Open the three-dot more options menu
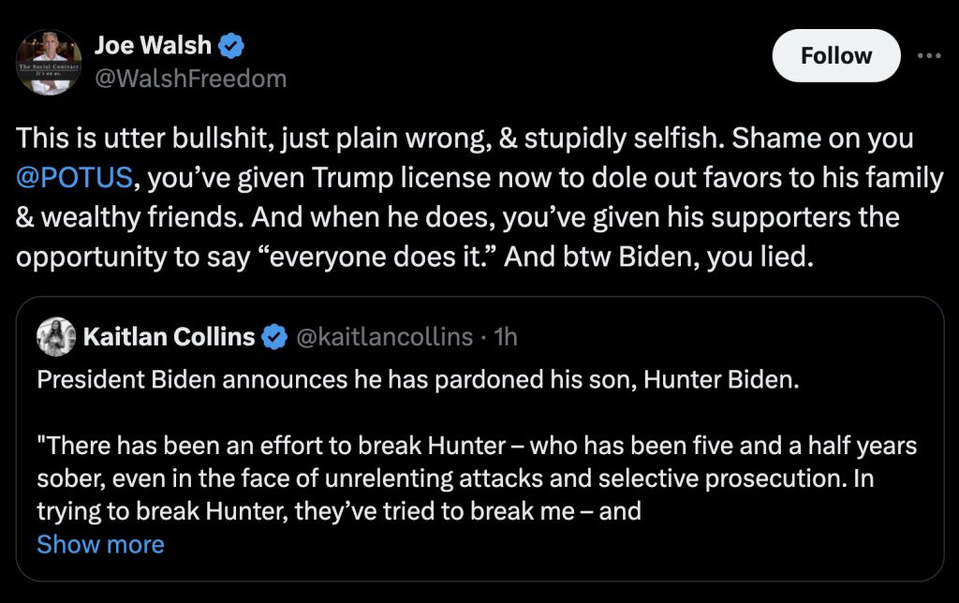 [x=928, y=55]
